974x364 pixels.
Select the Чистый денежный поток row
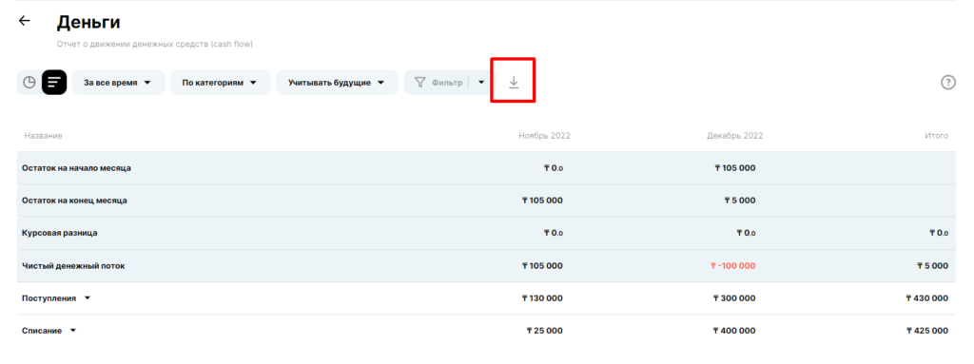[486, 266]
